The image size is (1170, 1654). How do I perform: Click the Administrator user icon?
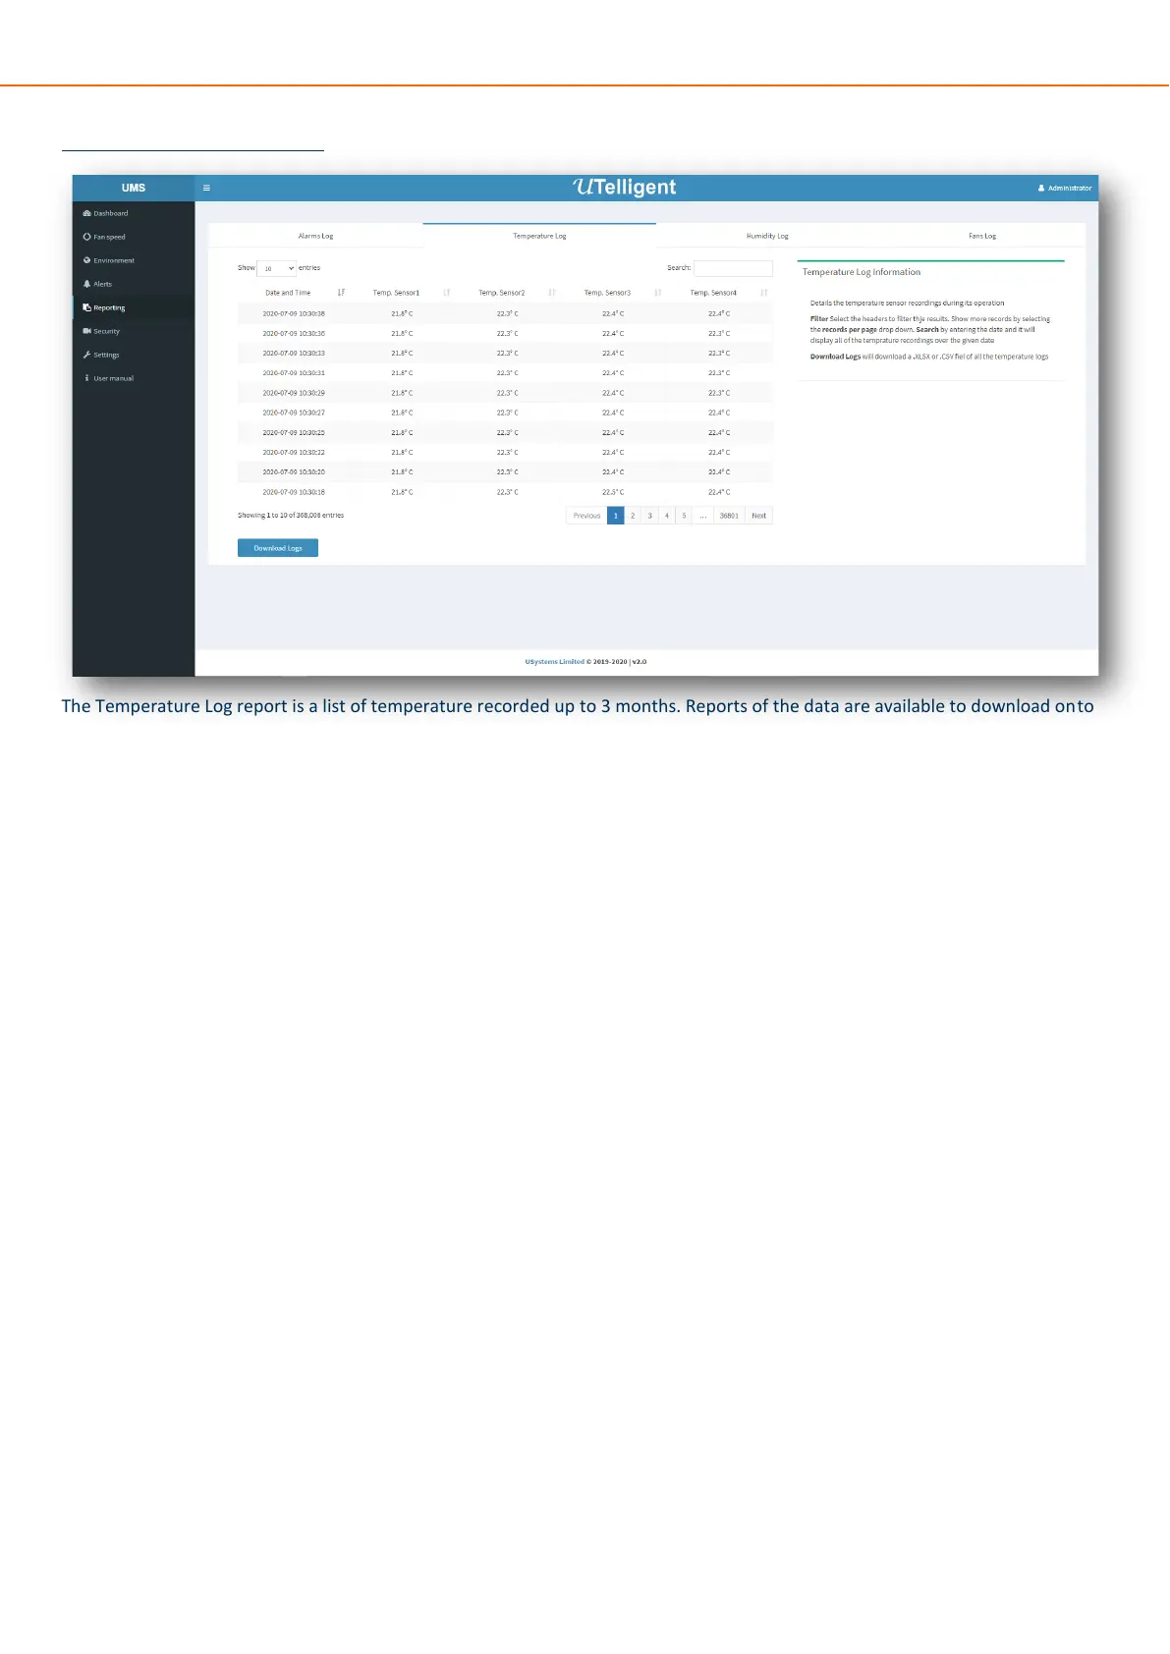1041,188
